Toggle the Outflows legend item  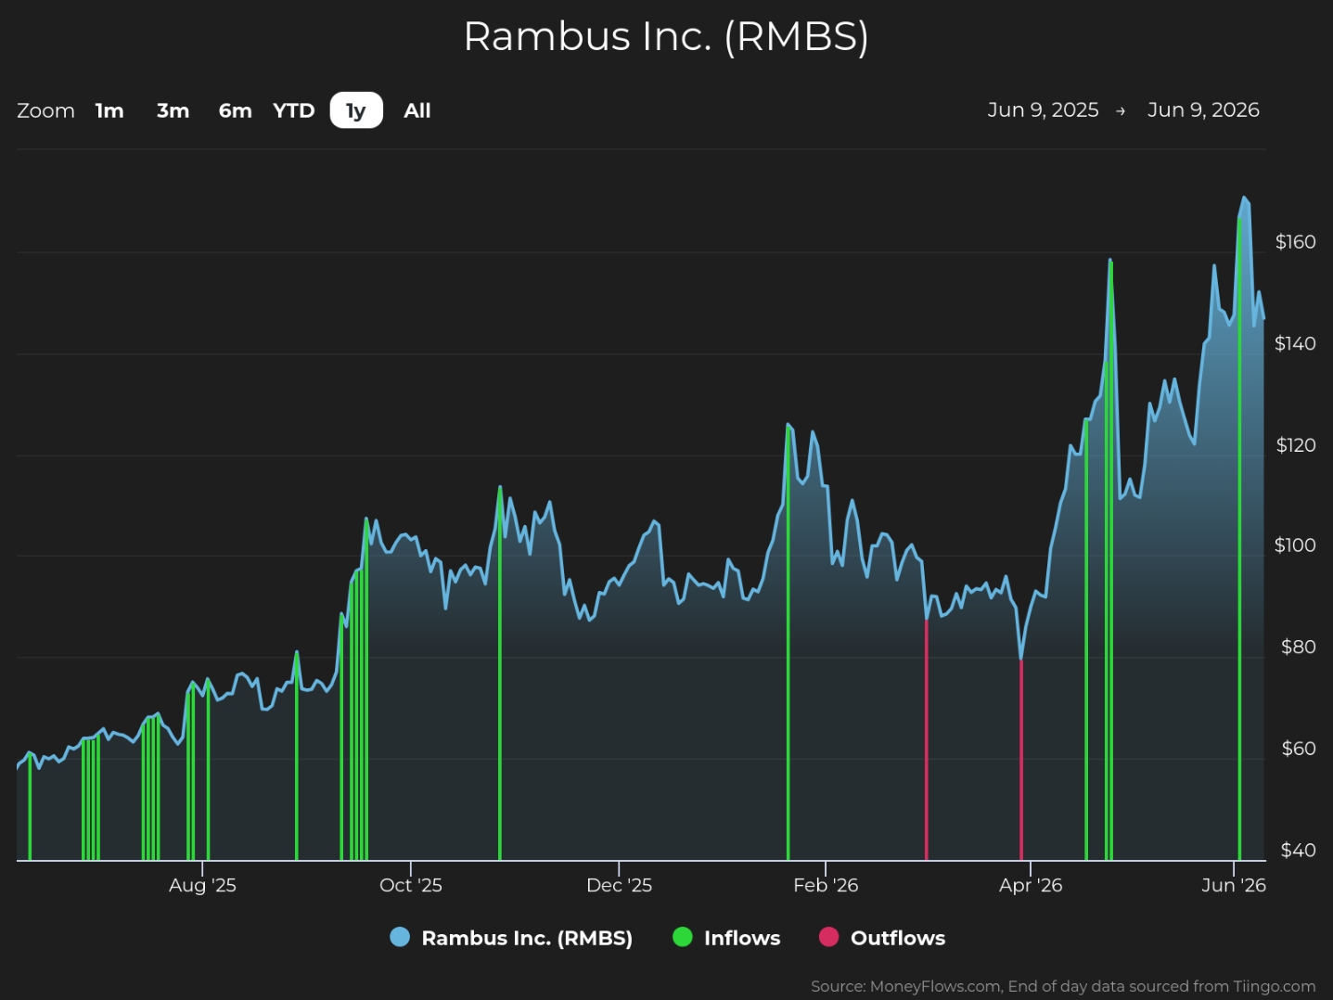(x=882, y=938)
